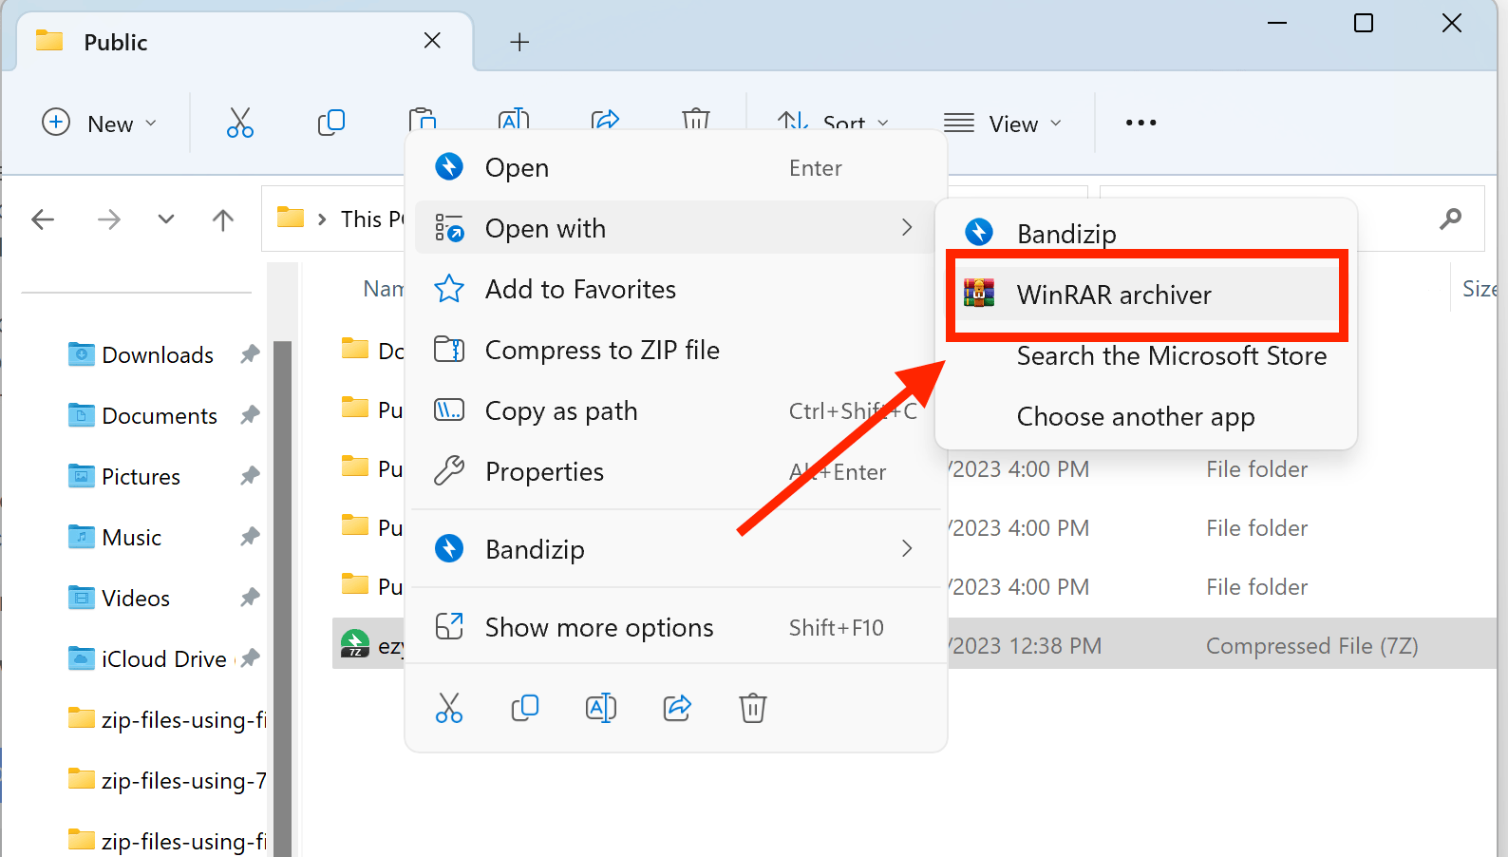Image resolution: width=1508 pixels, height=857 pixels.
Task: Choose Copy as path
Action: pyautogui.click(x=676, y=411)
